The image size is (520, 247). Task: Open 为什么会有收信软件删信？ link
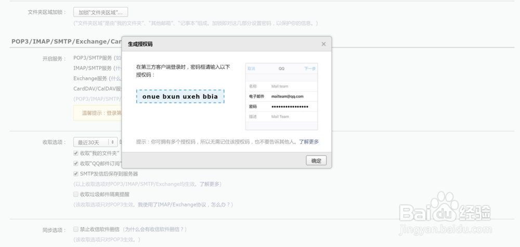155,229
